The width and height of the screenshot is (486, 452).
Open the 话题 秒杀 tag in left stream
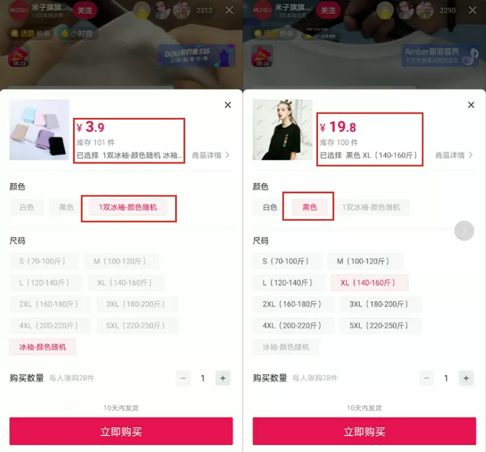click(x=30, y=33)
